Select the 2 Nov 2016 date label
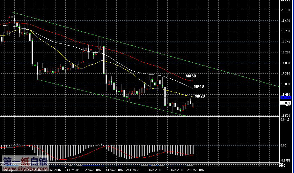This screenshot has width=294, height=173. [x=93, y=170]
